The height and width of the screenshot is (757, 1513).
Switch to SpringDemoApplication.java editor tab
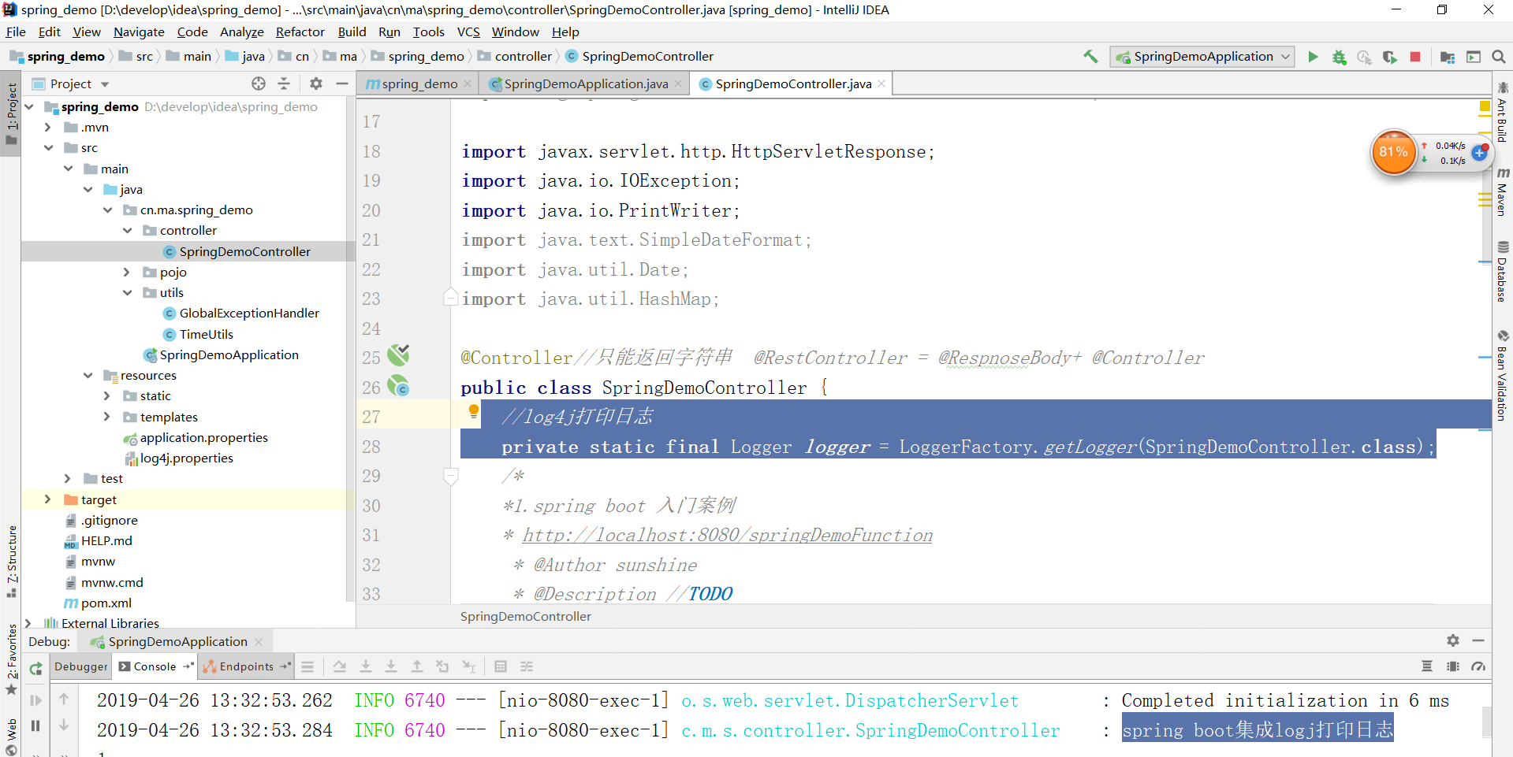585,83
